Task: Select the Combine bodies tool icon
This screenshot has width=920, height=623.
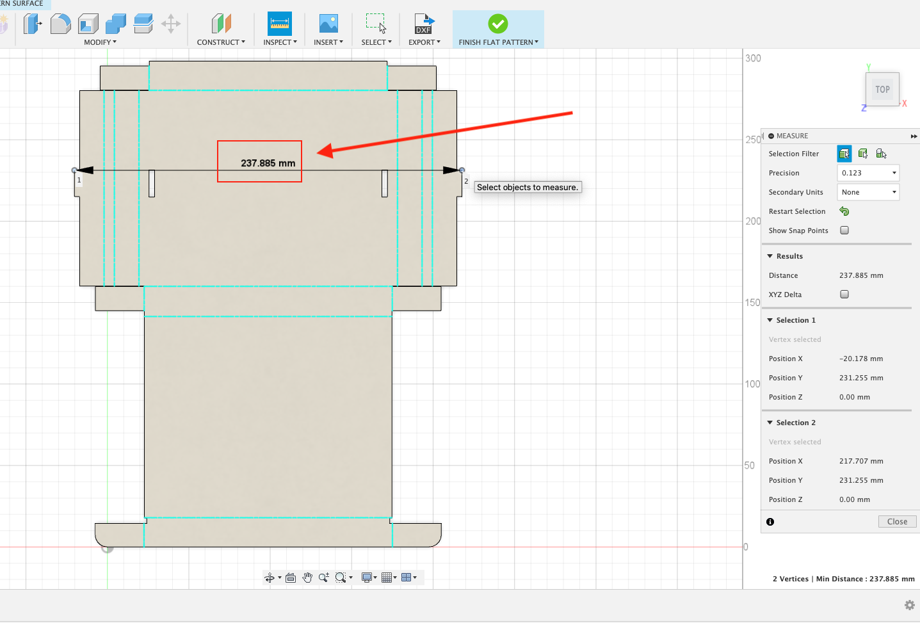Action: (116, 24)
